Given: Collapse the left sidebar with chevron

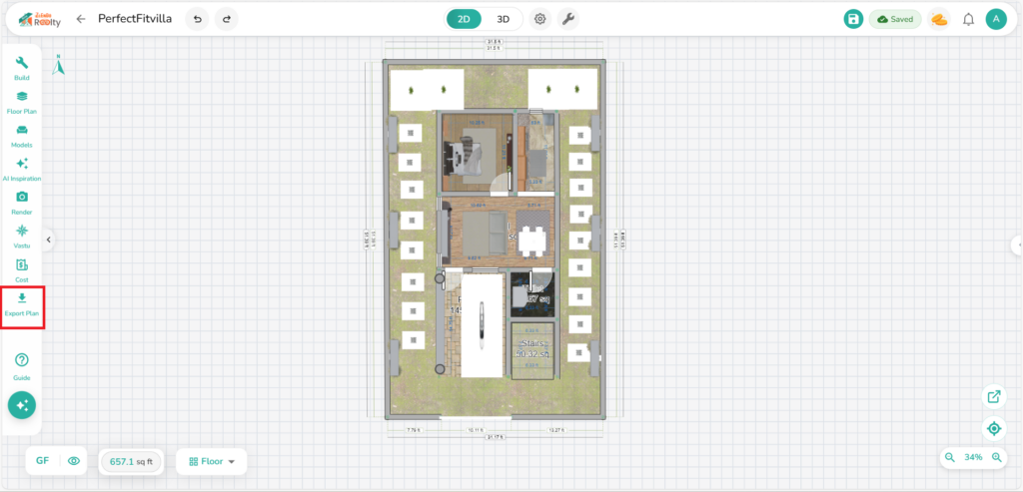Looking at the screenshot, I should 48,240.
